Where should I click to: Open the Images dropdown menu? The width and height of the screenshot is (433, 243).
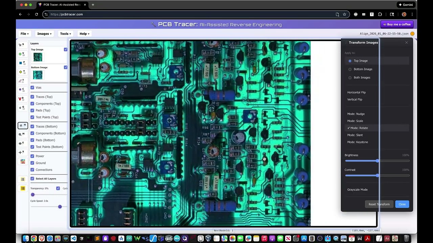click(44, 34)
